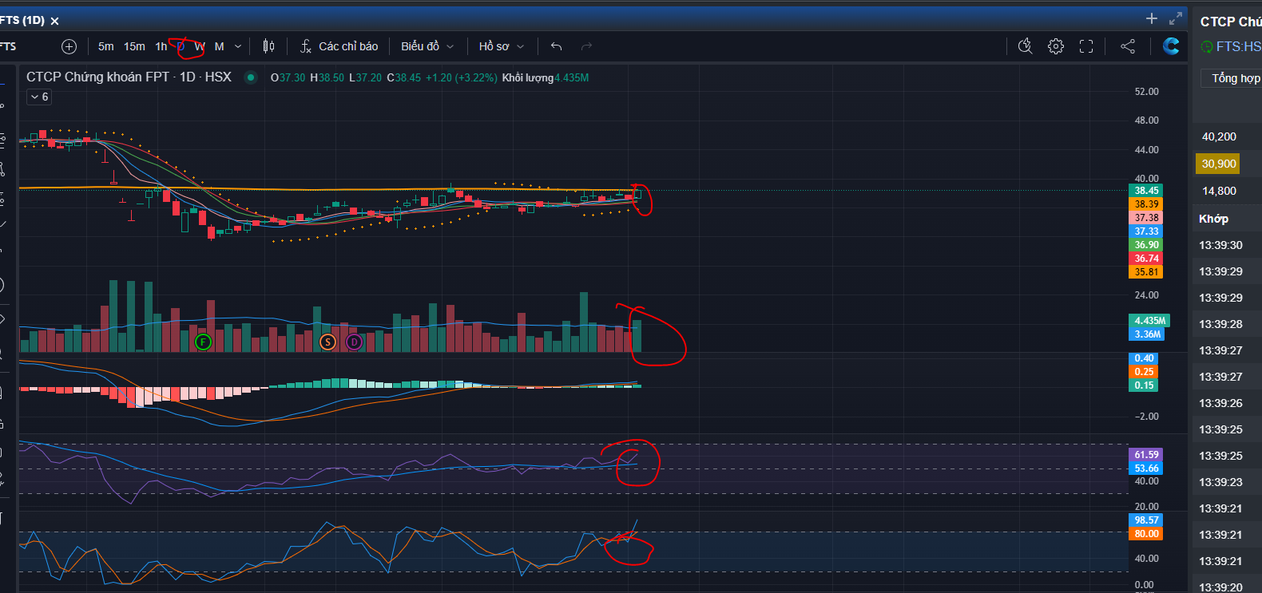This screenshot has width=1262, height=593.
Task: Expand the Hồ sơ dropdown
Action: click(x=502, y=46)
